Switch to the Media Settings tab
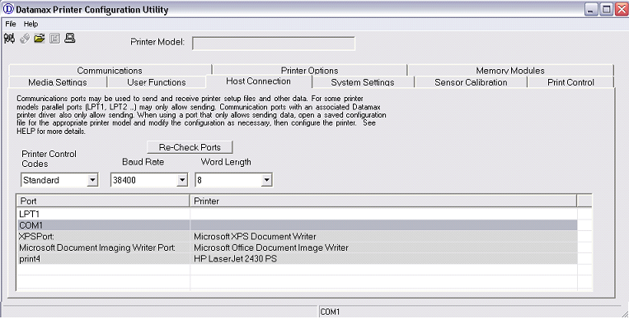629x319 pixels. click(x=58, y=82)
